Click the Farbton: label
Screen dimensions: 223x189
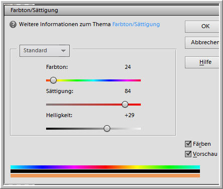tap(57, 67)
